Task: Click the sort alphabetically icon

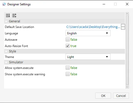Action: point(8,16)
